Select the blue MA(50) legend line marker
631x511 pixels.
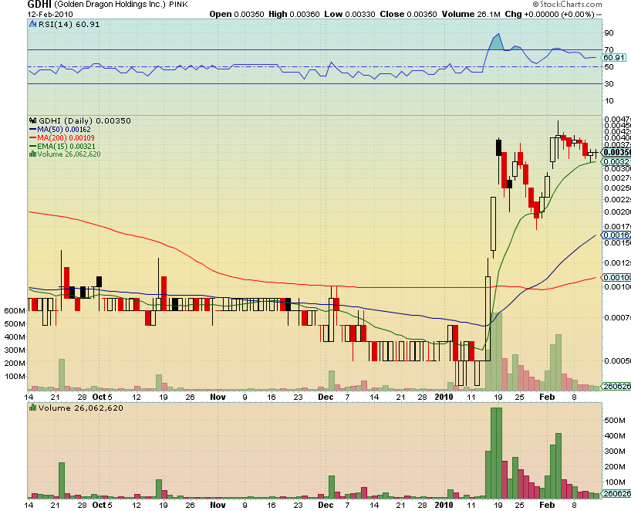(x=33, y=129)
